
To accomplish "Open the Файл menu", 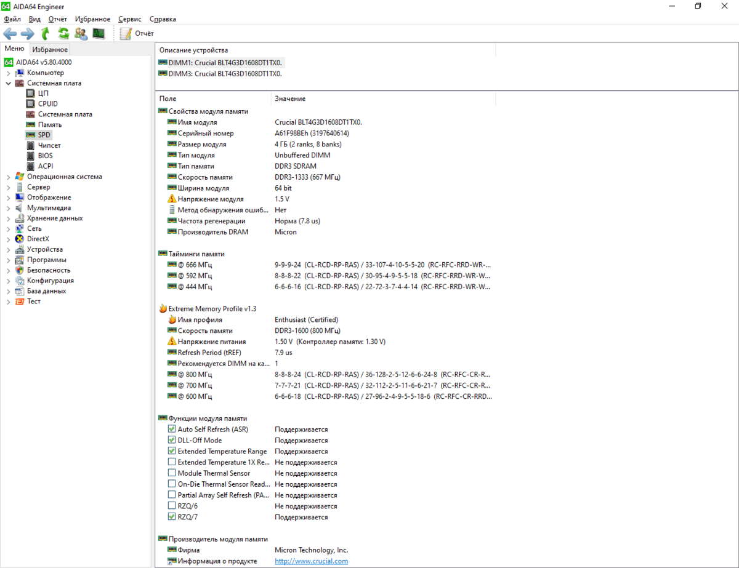I will click(12, 19).
